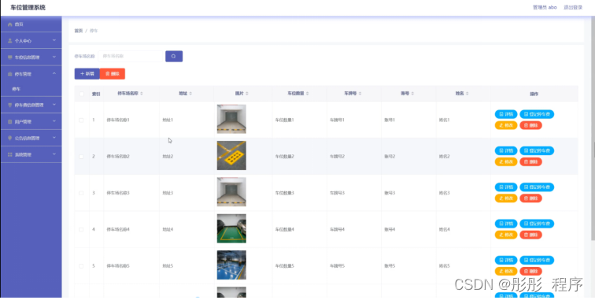Screen dimensions: 595x300
Task: Open 详情 for row 停车场名称3
Action: [x=506, y=187]
